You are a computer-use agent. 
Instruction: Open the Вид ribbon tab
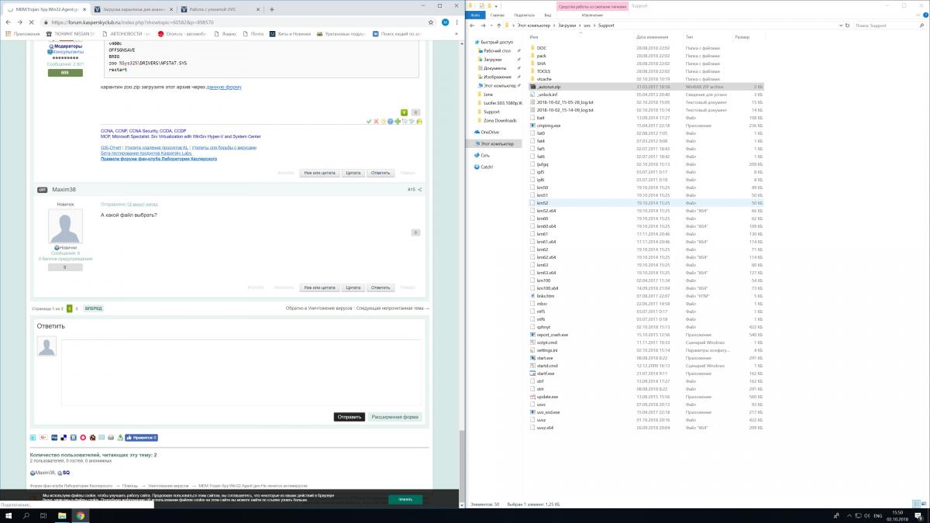[x=547, y=15]
